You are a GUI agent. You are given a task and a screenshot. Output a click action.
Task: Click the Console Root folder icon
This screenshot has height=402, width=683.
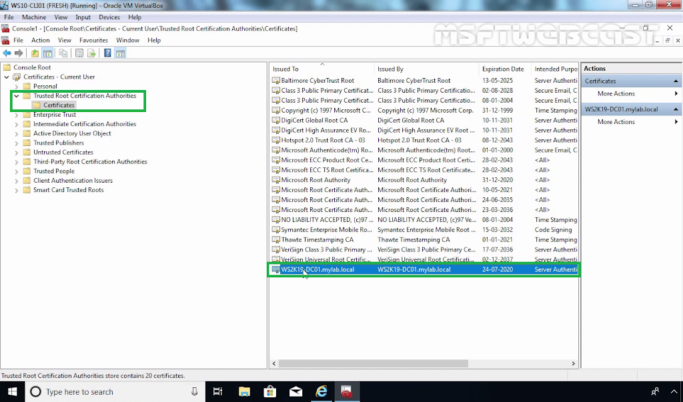point(7,67)
